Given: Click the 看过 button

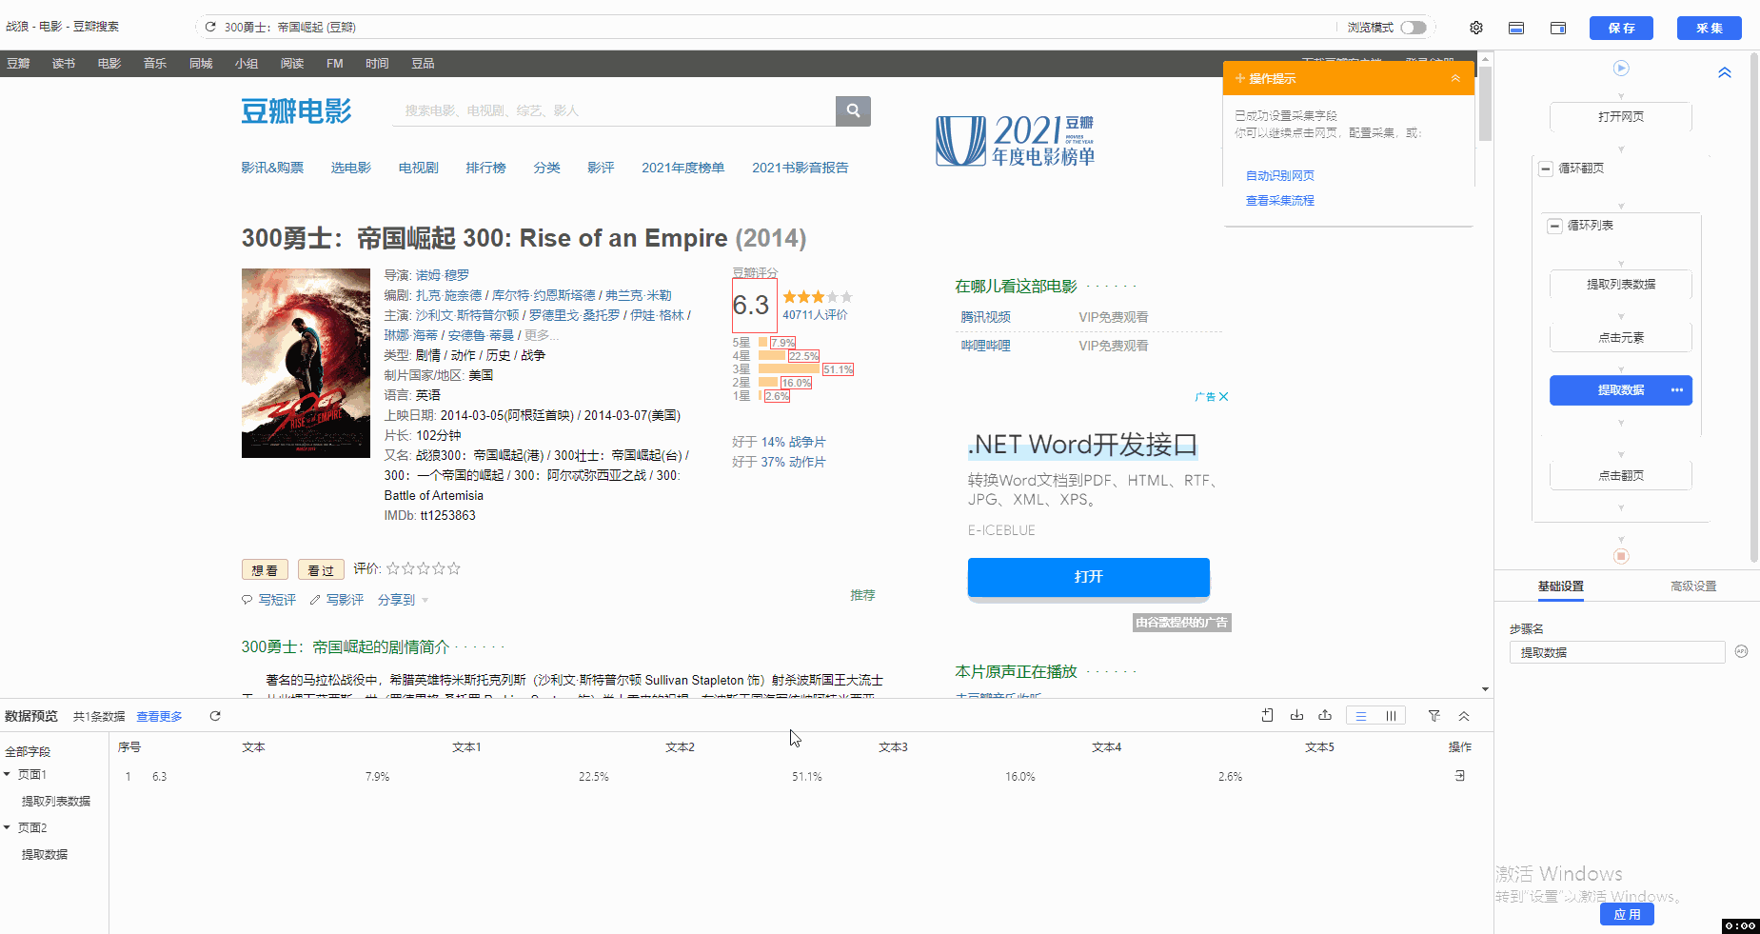Looking at the screenshot, I should coord(321,569).
